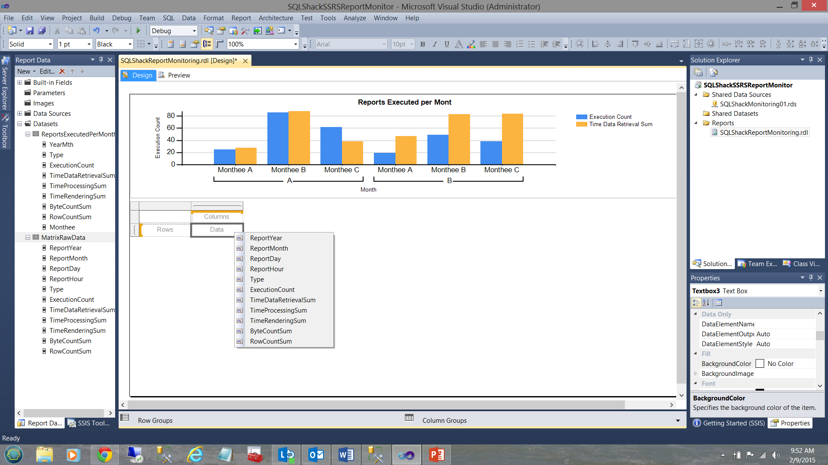Open PowerPoint from the taskbar
The height and width of the screenshot is (465, 828).
436,455
